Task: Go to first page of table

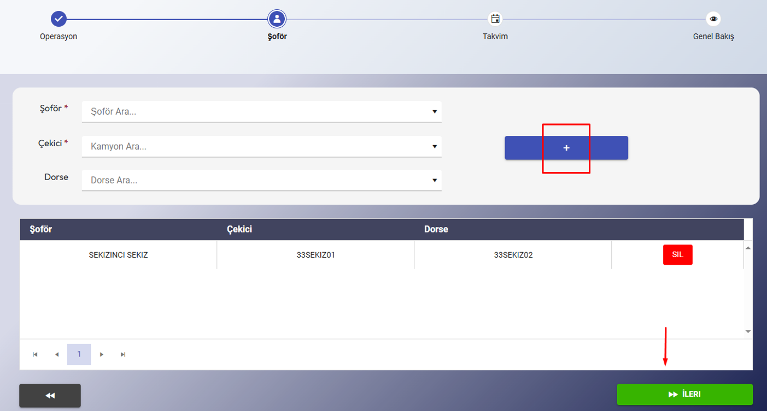Action: (x=35, y=355)
